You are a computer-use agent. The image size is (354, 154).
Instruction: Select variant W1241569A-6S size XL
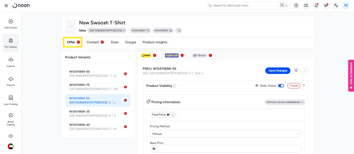coord(98,73)
